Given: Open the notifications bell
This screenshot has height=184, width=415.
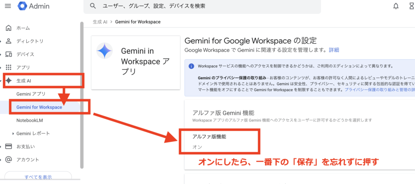Looking at the screenshot, I should pyautogui.click(x=396, y=6).
